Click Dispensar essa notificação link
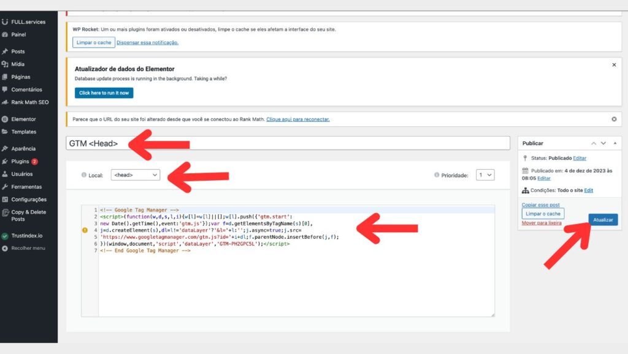 coord(147,42)
